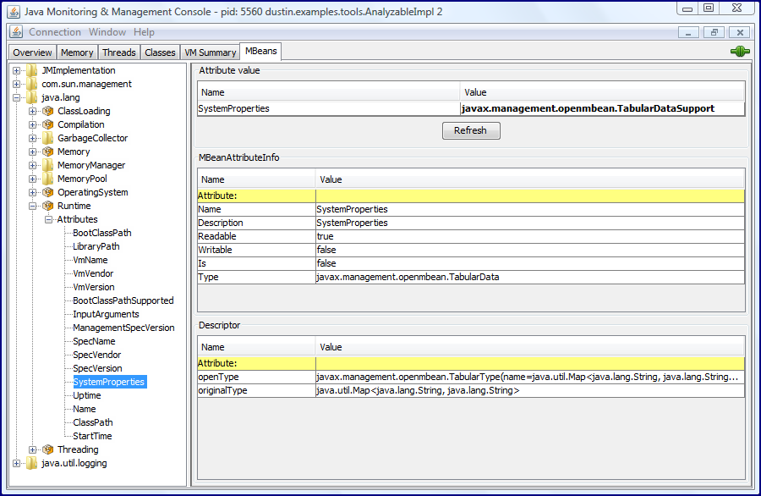Image resolution: width=761 pixels, height=496 pixels.
Task: Click the Java icon in menu bar
Action: pos(16,32)
